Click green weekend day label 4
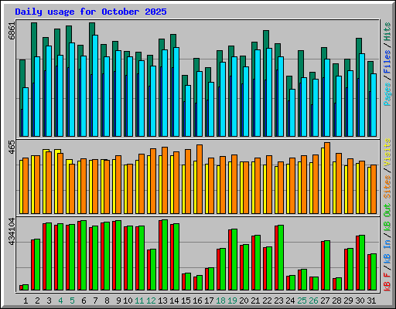 [60, 301]
